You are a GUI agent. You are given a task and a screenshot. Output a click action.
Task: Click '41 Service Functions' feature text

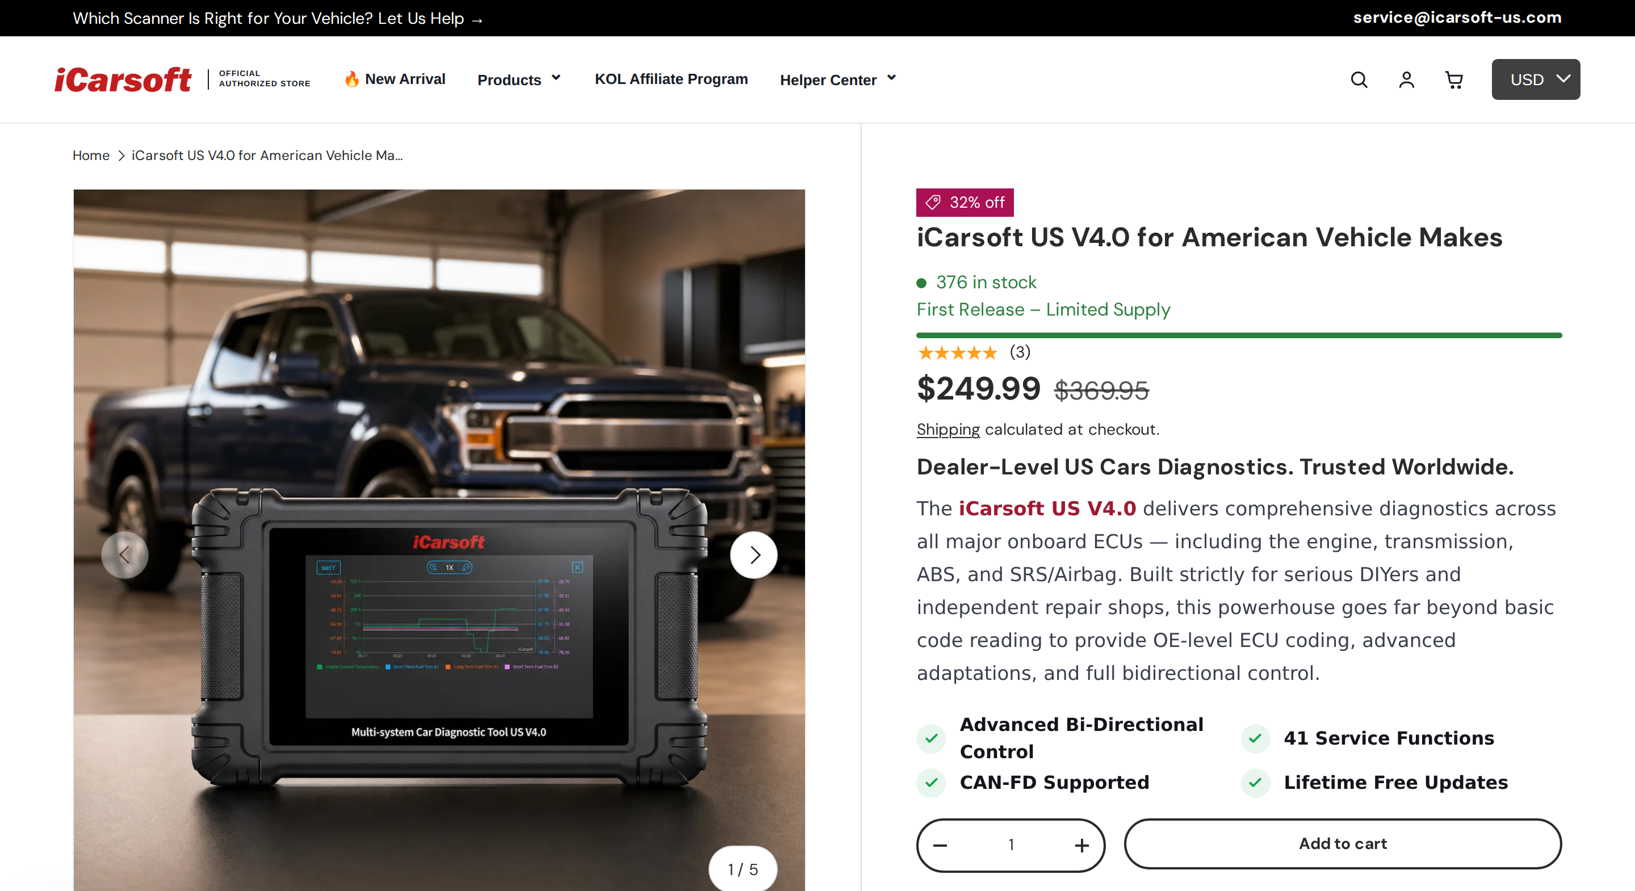coord(1389,738)
